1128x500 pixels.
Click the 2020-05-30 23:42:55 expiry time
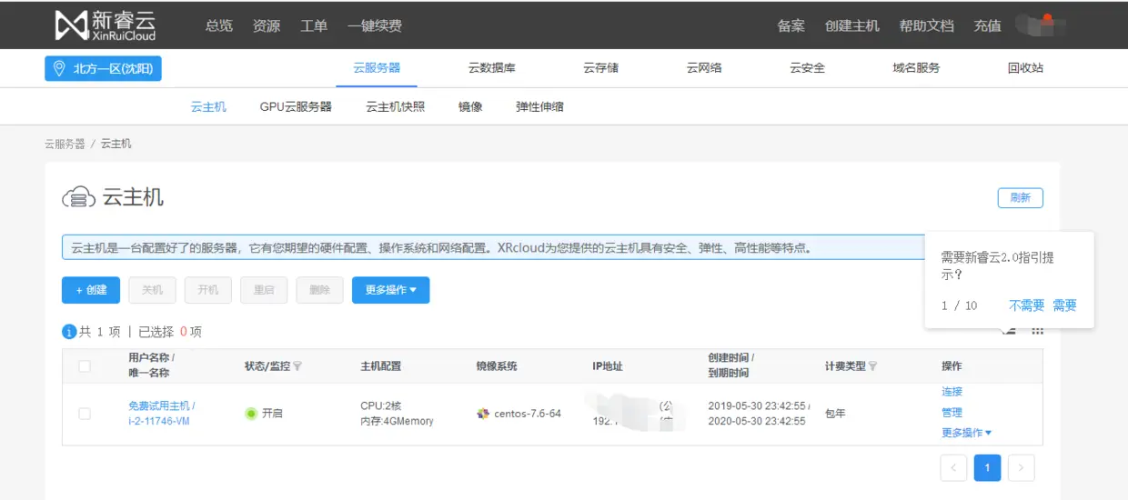tap(757, 421)
